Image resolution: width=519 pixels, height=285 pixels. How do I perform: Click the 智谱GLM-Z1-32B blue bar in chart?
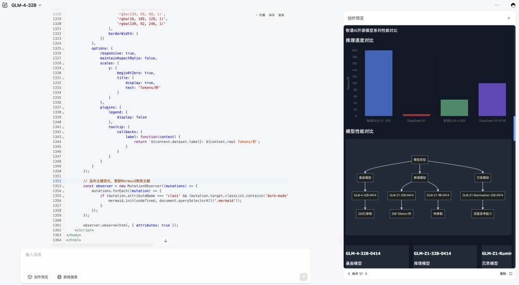[379, 83]
